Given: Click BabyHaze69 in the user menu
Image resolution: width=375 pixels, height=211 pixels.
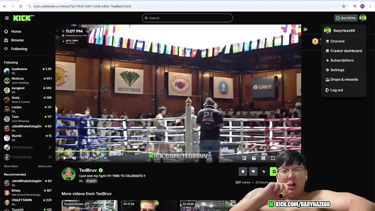Looking at the screenshot, I should [x=344, y=30].
